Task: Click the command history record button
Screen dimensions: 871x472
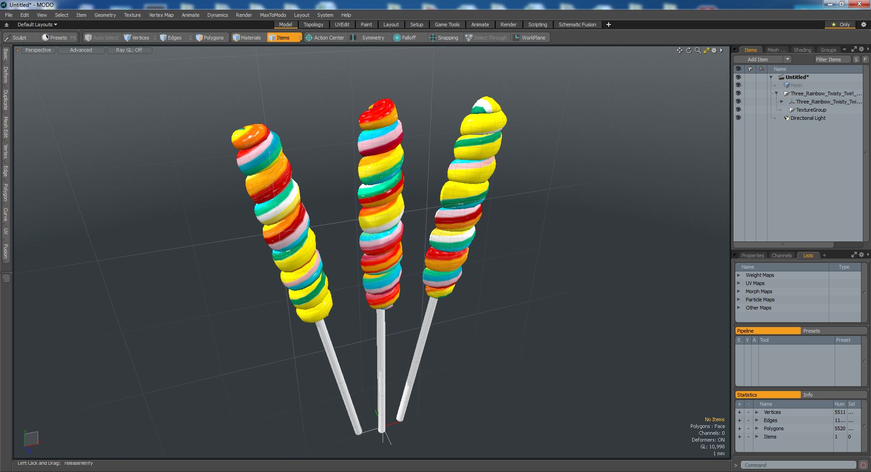Action: pos(863,465)
